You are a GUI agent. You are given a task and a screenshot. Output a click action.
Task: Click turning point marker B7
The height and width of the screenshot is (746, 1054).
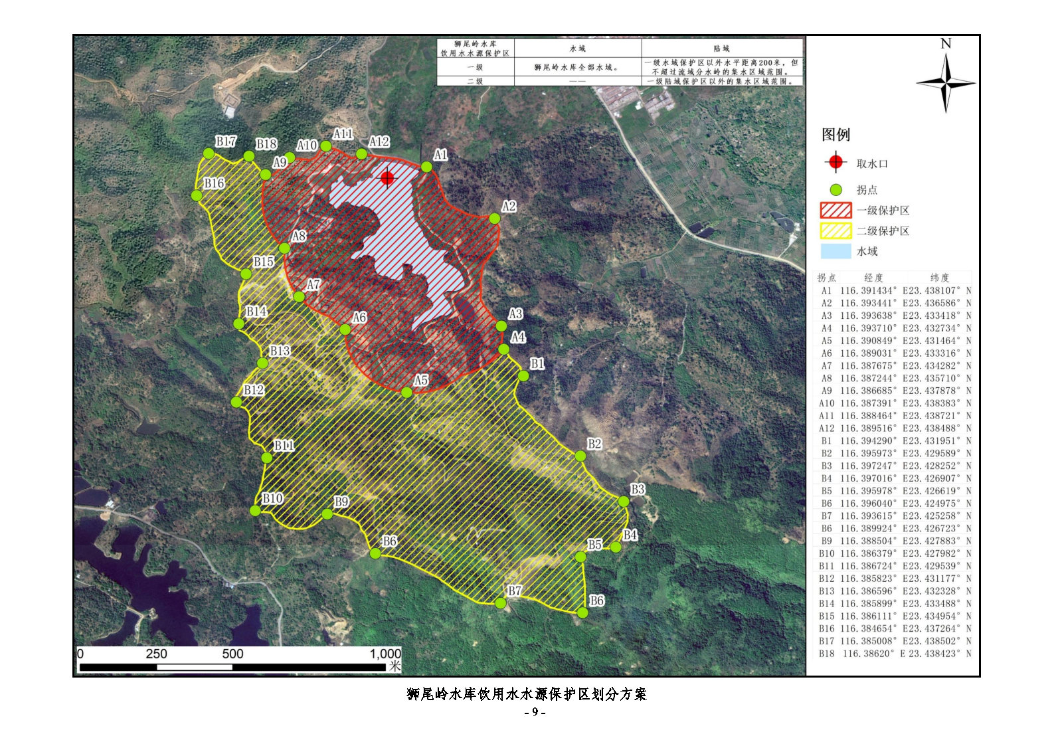click(500, 603)
